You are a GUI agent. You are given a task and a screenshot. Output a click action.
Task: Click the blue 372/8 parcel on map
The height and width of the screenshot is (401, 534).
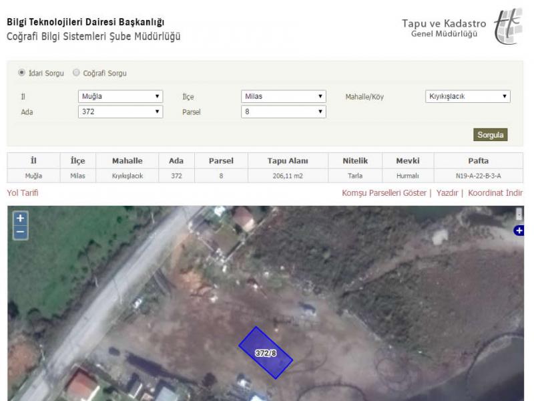[x=266, y=352]
